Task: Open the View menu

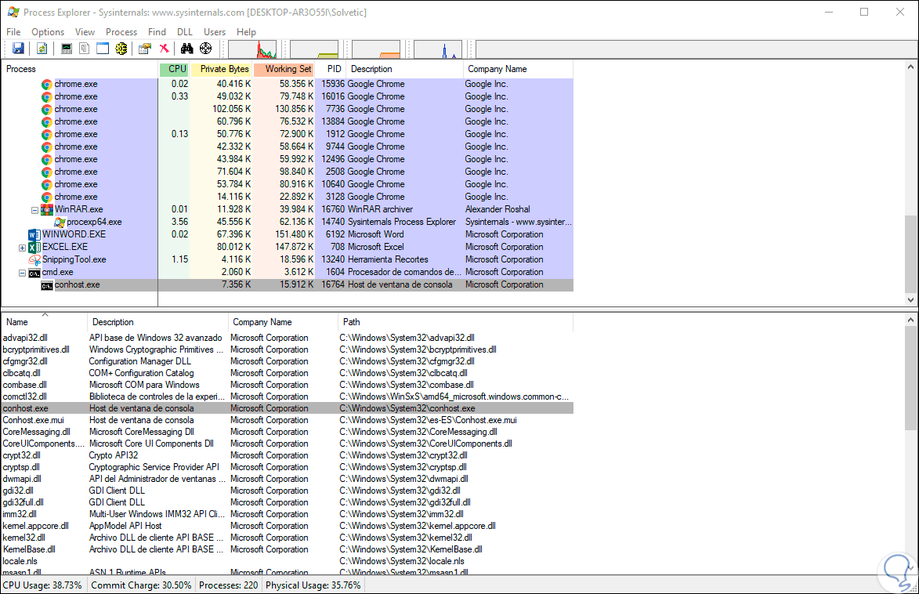Action: (85, 31)
